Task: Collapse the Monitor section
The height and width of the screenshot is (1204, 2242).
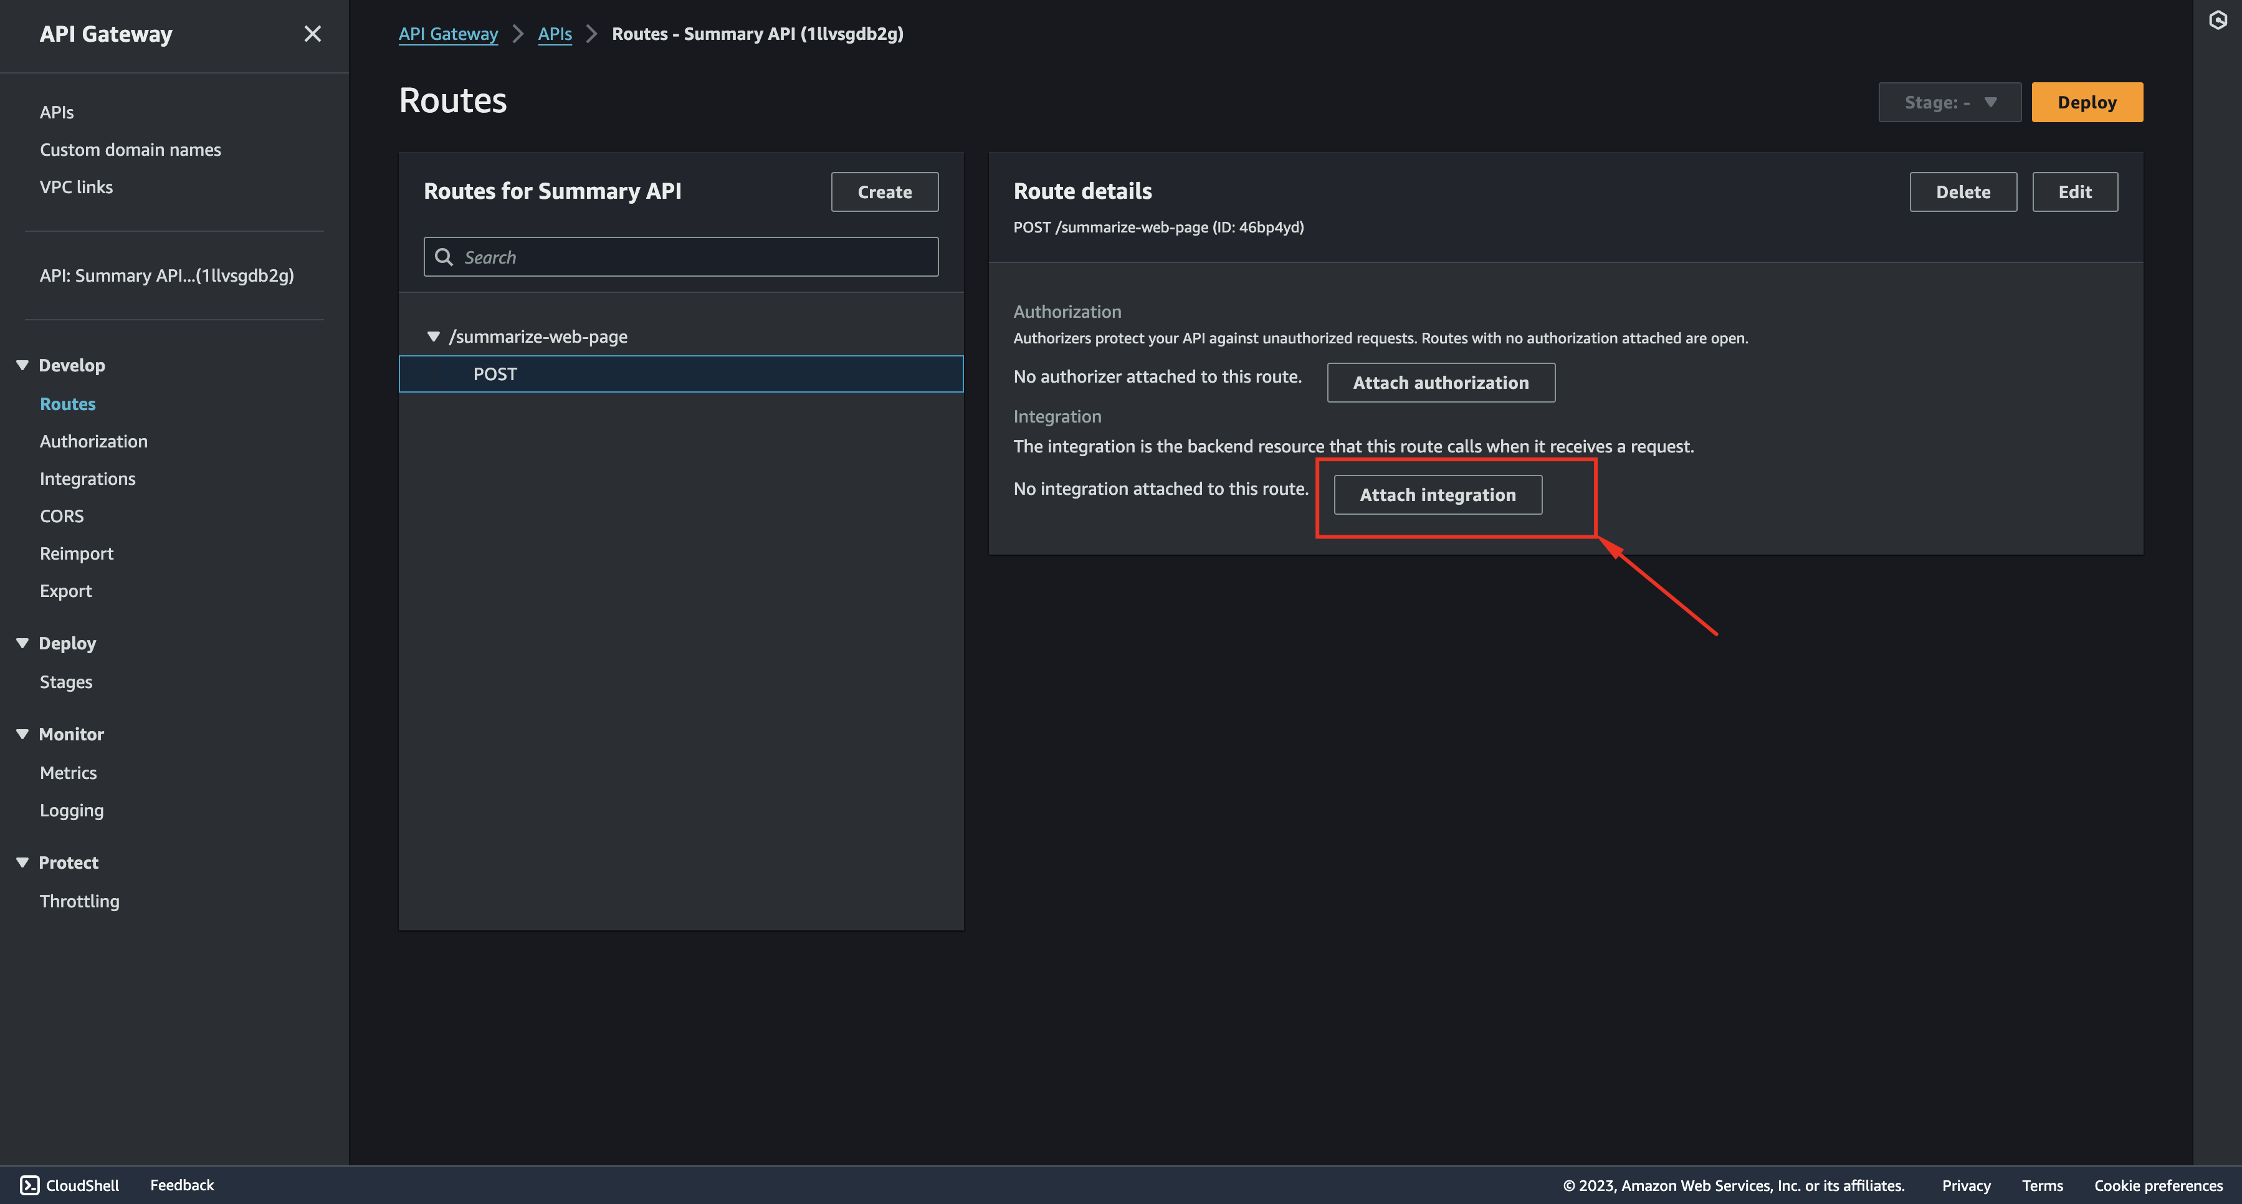Action: 22,733
